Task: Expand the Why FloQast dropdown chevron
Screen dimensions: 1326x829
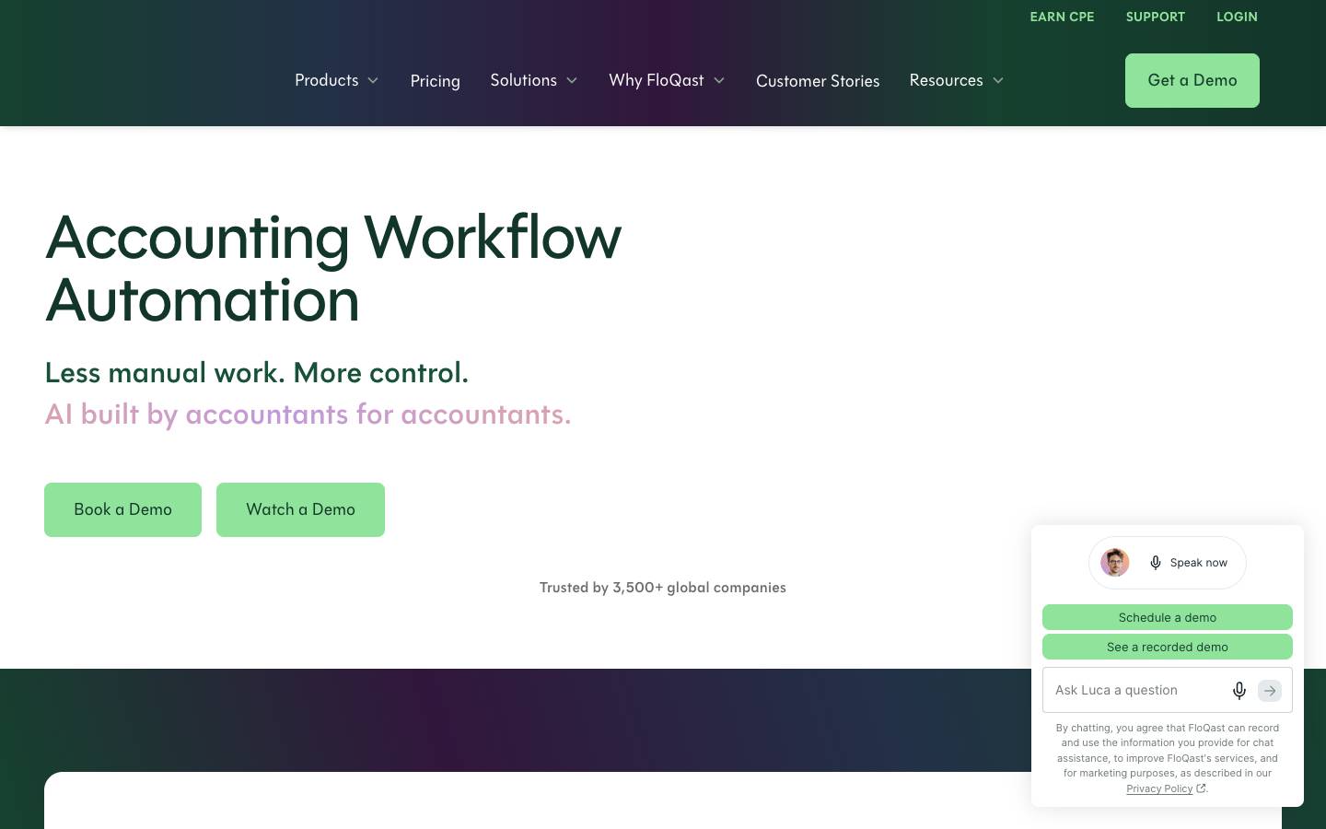Action: click(719, 81)
